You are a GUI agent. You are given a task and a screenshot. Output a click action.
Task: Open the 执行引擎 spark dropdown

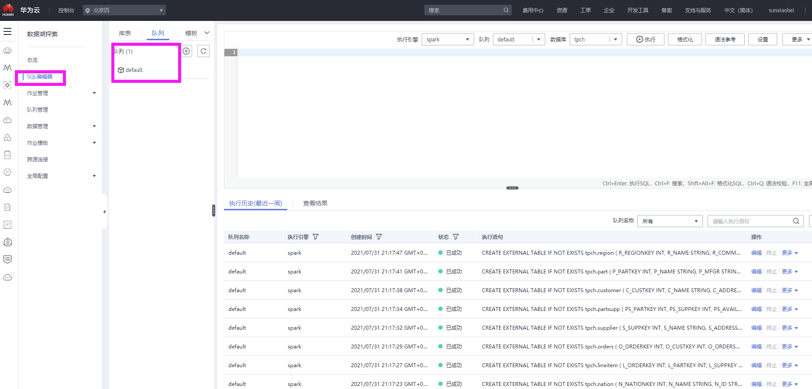tap(447, 39)
